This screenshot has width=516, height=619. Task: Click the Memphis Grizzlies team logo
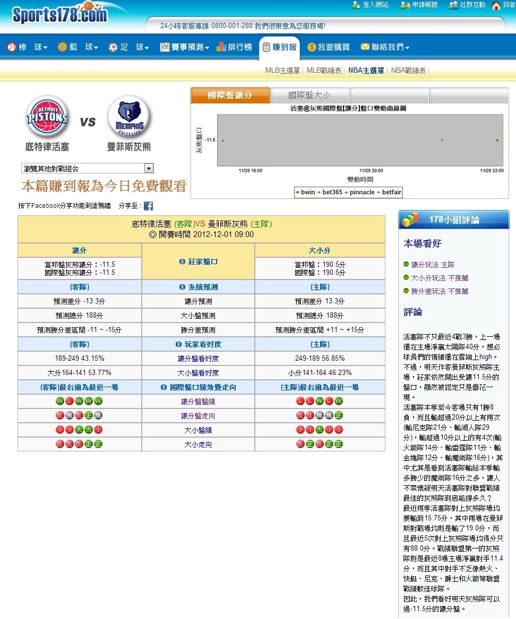click(129, 117)
